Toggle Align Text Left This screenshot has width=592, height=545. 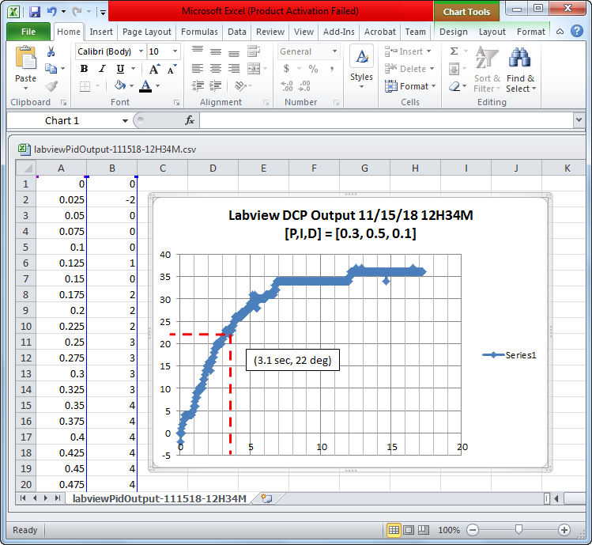198,68
